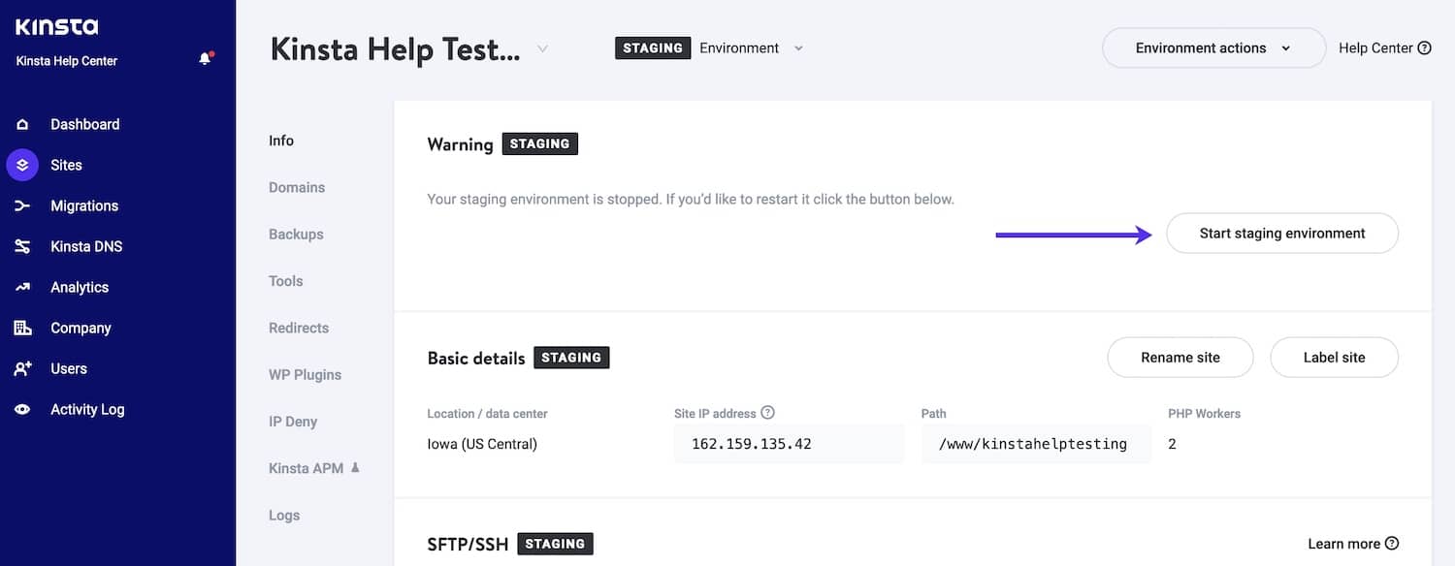This screenshot has width=1455, height=566.
Task: Click the Company building icon
Action: (22, 329)
